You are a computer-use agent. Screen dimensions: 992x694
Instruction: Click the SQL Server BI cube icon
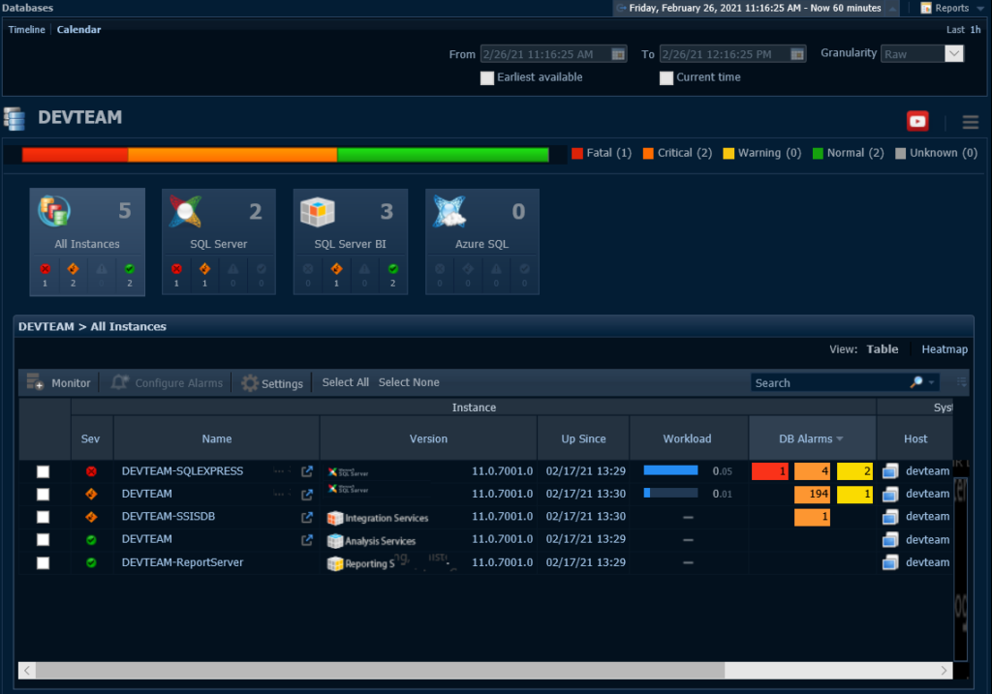tap(317, 212)
